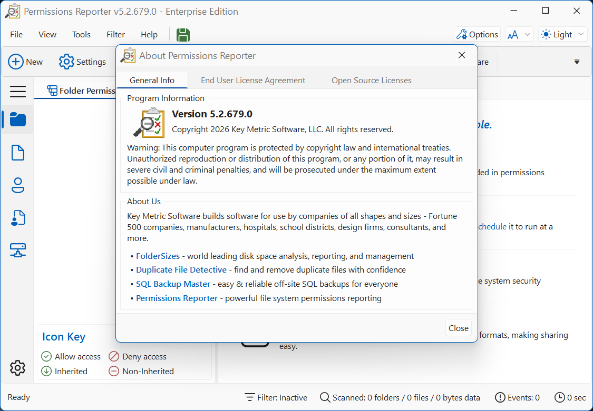Select the user document sidebar icon
The width and height of the screenshot is (593, 411).
[x=18, y=218]
